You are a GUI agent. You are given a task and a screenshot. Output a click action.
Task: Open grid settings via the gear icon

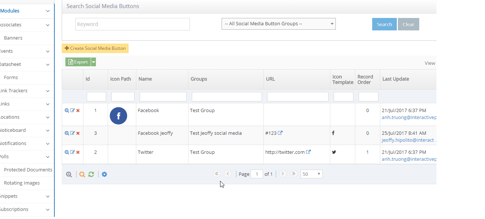pyautogui.click(x=104, y=174)
